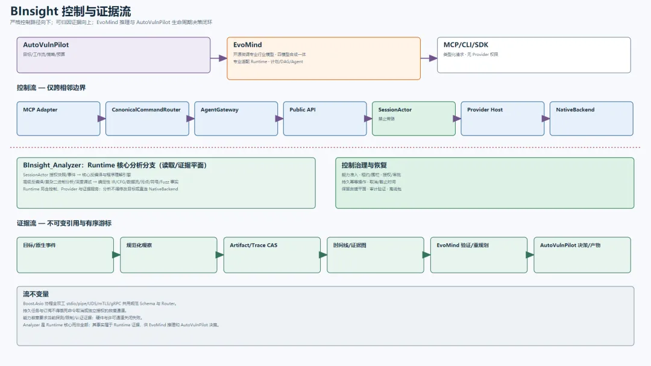Select the orange EvoMind node

click(x=324, y=58)
